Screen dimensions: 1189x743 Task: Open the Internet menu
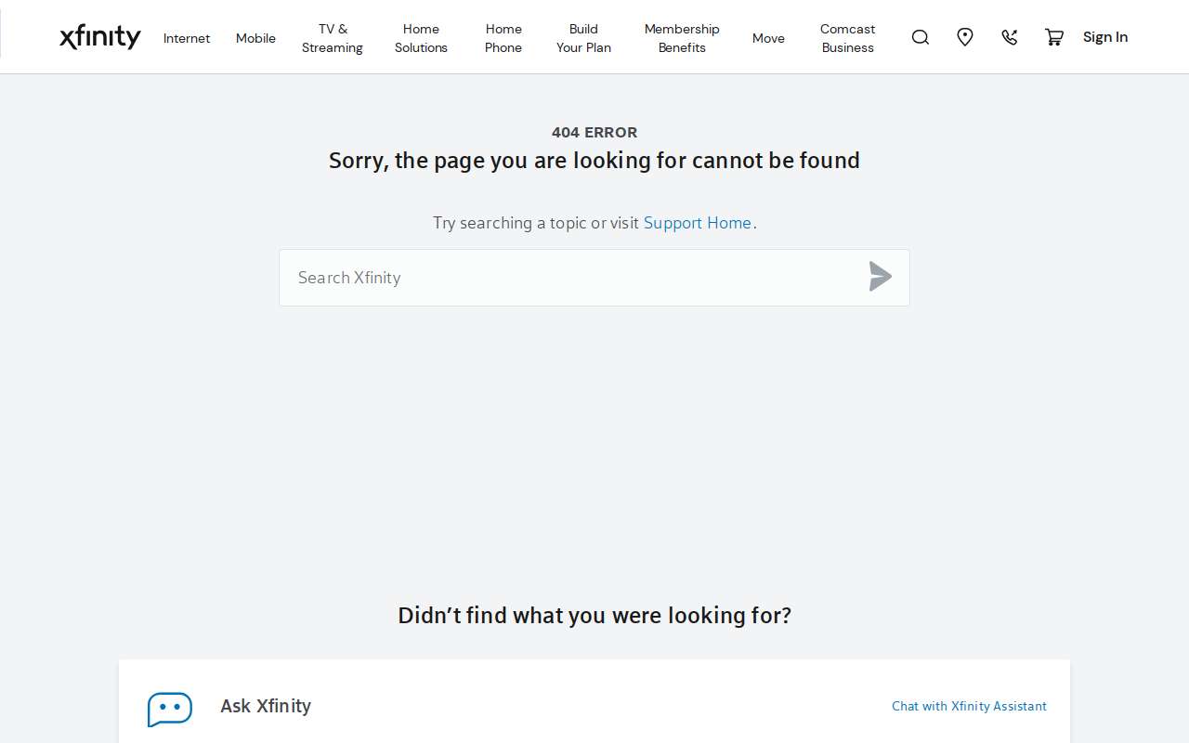coord(187,38)
